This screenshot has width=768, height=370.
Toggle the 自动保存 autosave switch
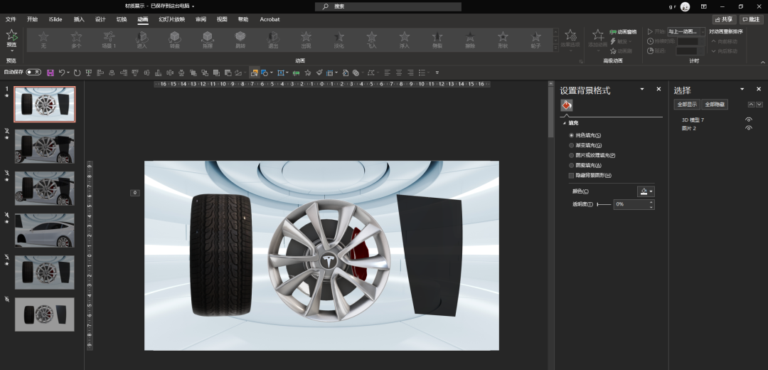click(x=33, y=72)
